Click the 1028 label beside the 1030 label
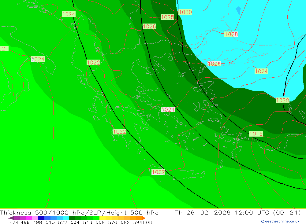The width and height of the screenshot is (306, 224). coord(167,17)
